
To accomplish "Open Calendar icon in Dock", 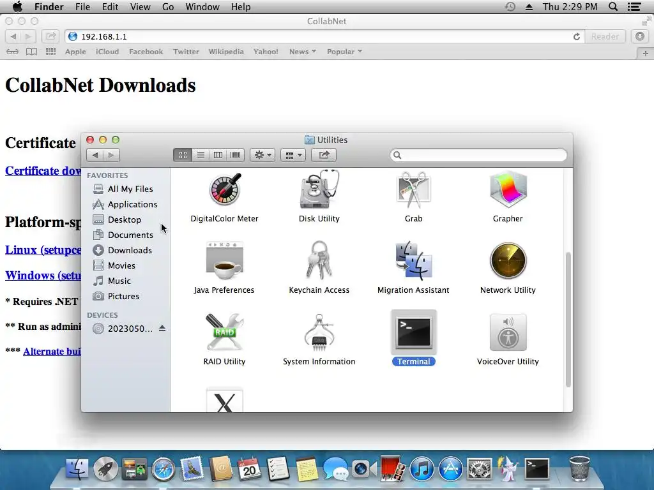I will [249, 469].
